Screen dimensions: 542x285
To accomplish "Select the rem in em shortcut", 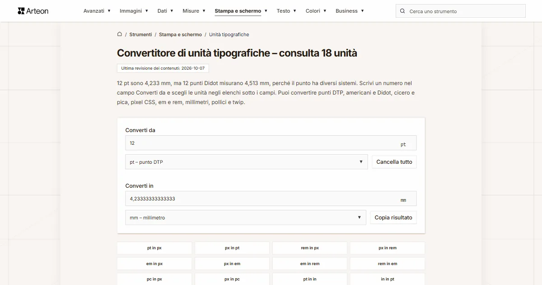I will point(388,264).
